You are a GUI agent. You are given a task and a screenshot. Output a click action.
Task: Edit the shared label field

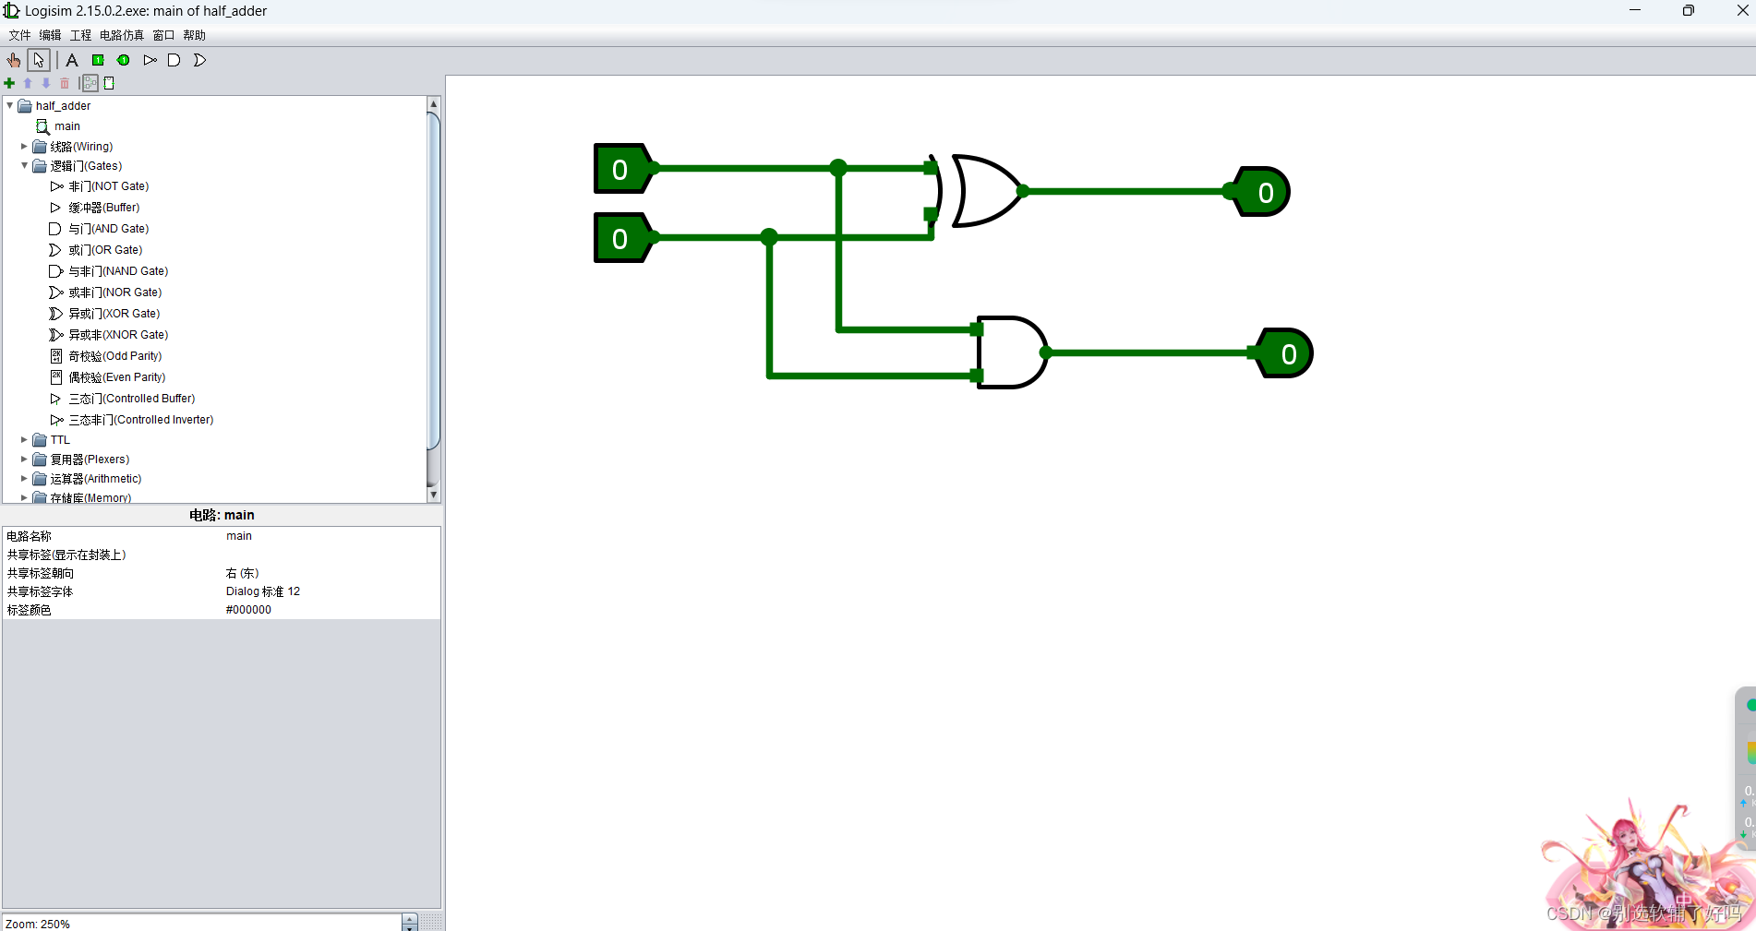pos(331,555)
